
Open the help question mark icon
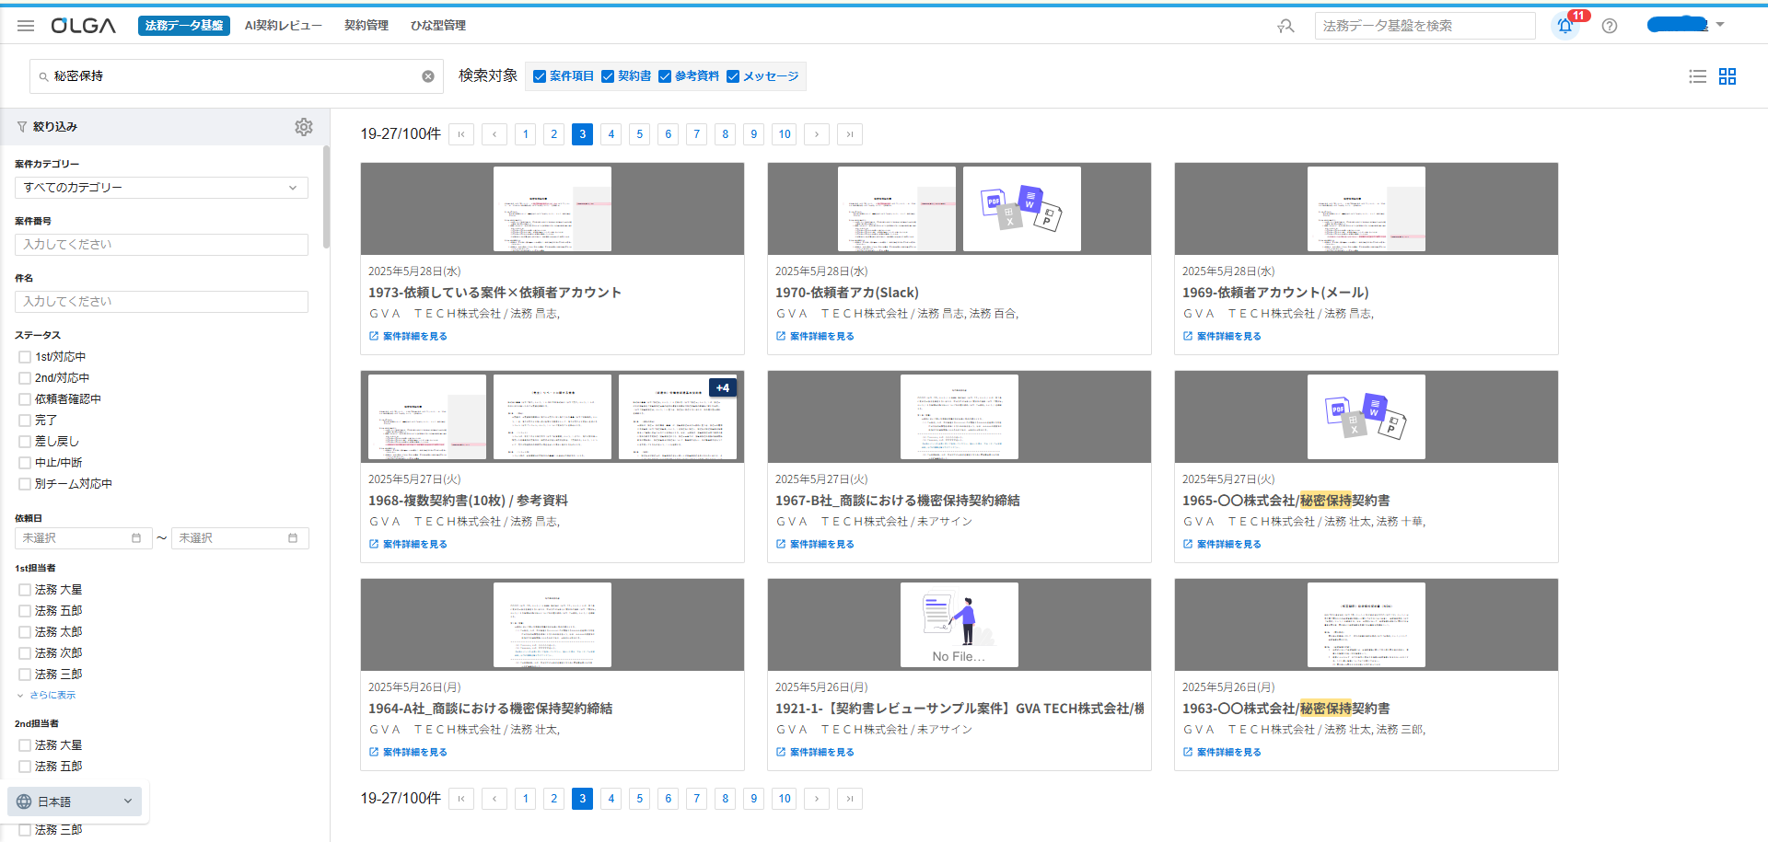(x=1610, y=26)
